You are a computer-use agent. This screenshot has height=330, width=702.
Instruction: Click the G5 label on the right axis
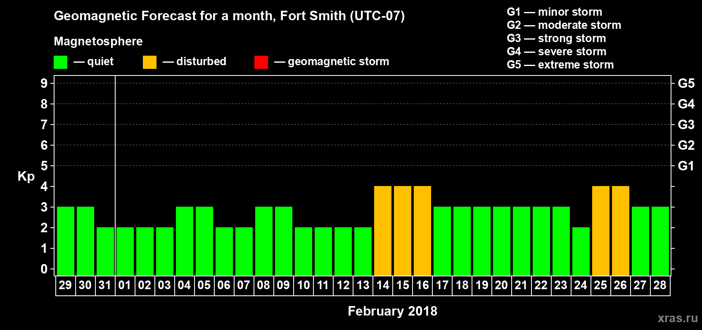(x=686, y=83)
